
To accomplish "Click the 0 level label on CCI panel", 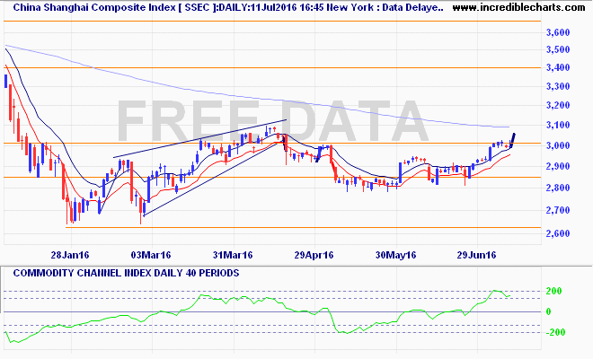I will [x=548, y=311].
